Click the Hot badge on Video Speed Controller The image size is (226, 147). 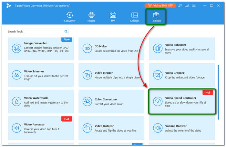208,92
